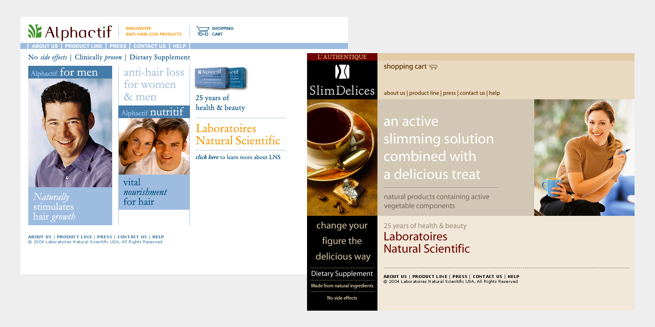Click the Alphactif green leaf logo
Image resolution: width=655 pixels, height=327 pixels.
click(x=35, y=31)
